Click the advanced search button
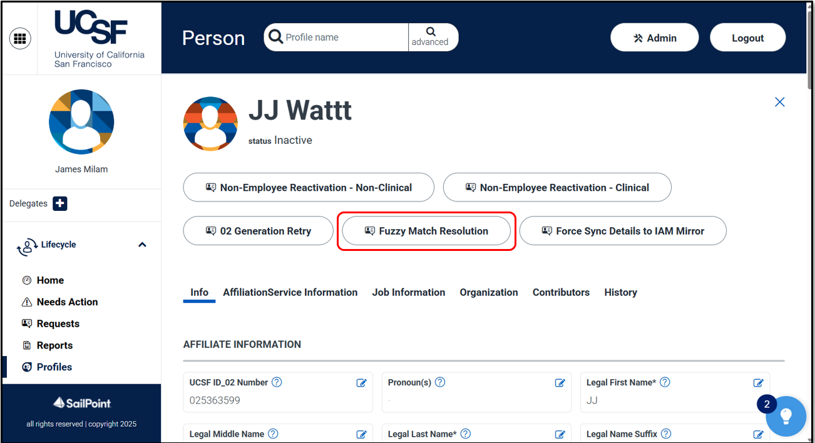The image size is (815, 443). [430, 37]
